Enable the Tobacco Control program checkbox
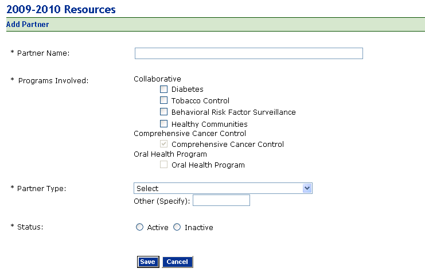Viewport: 425px width, 280px height. (x=164, y=100)
